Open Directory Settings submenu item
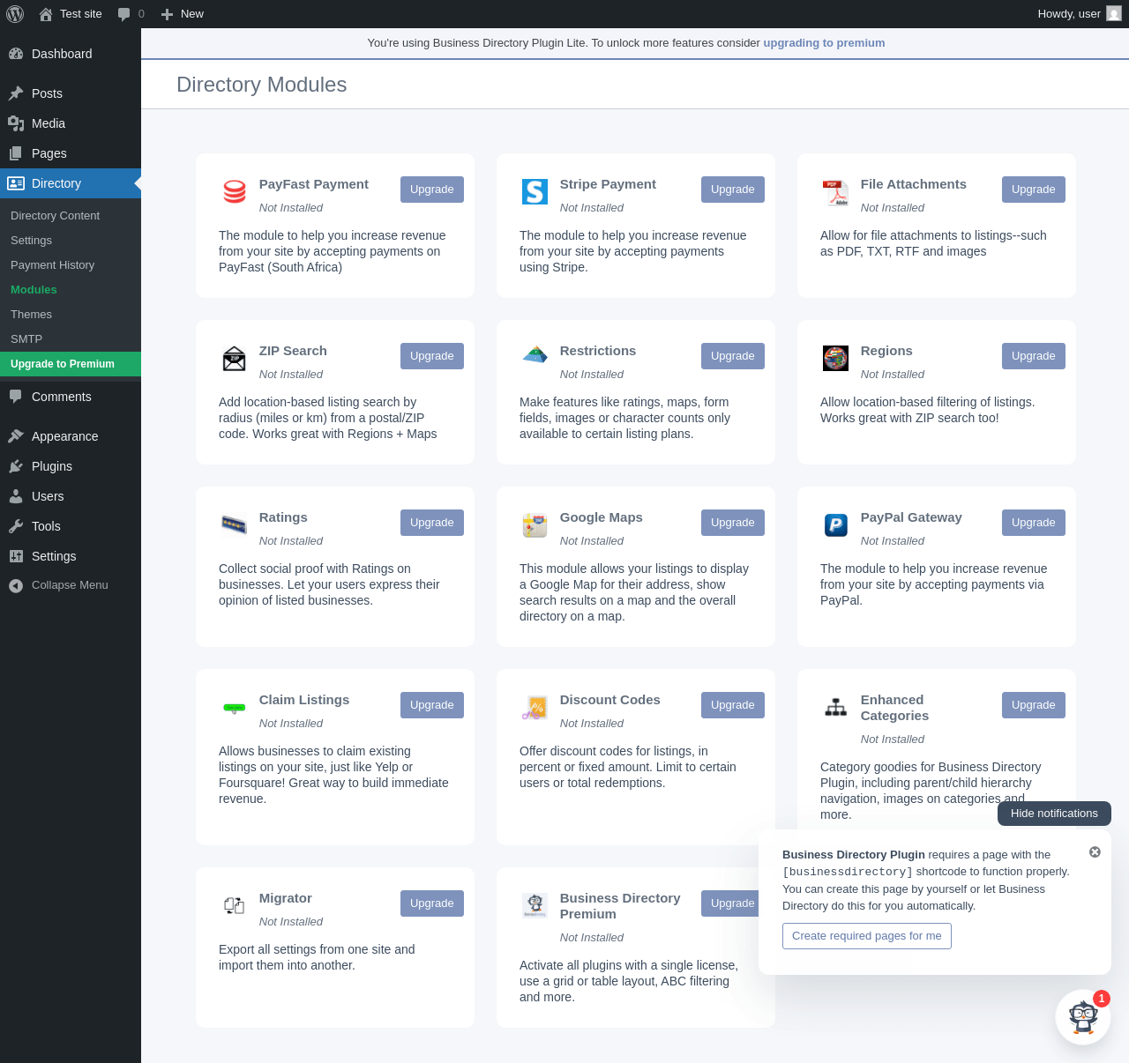Image resolution: width=1129 pixels, height=1063 pixels. [x=71, y=241]
